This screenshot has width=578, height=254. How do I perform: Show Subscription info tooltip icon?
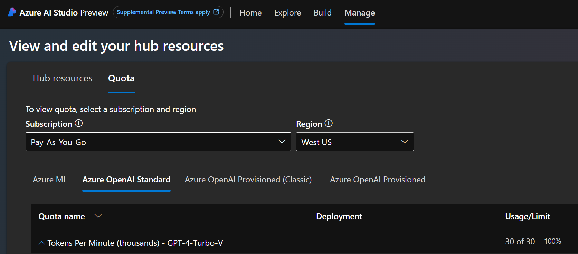pos(79,123)
